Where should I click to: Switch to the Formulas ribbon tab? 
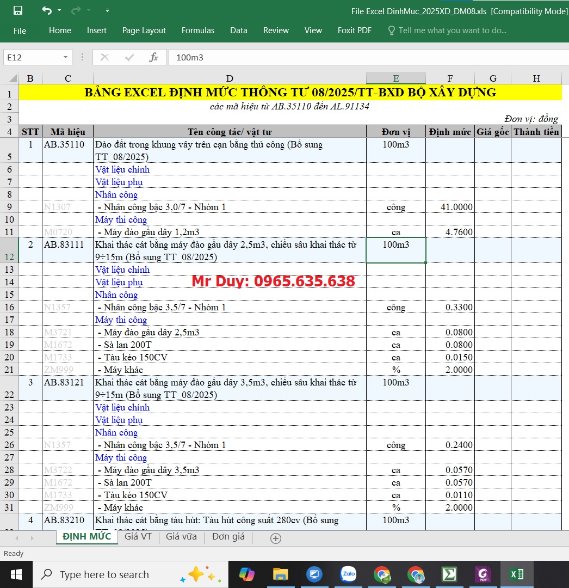click(x=197, y=30)
